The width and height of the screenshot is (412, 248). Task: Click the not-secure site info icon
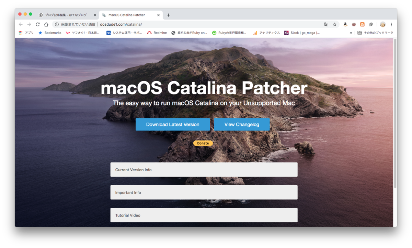click(57, 24)
